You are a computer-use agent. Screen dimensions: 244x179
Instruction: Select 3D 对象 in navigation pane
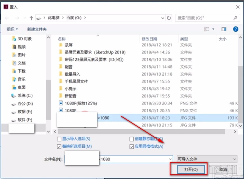[22, 39]
